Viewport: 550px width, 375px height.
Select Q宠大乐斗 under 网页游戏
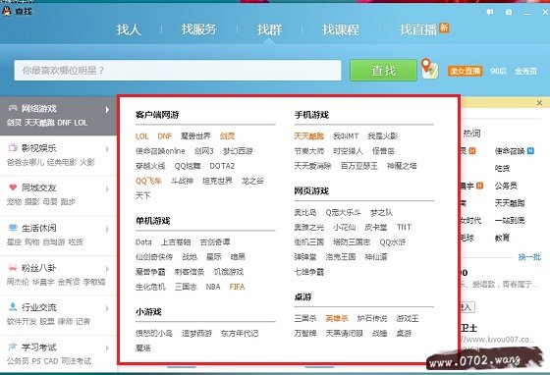tap(343, 212)
